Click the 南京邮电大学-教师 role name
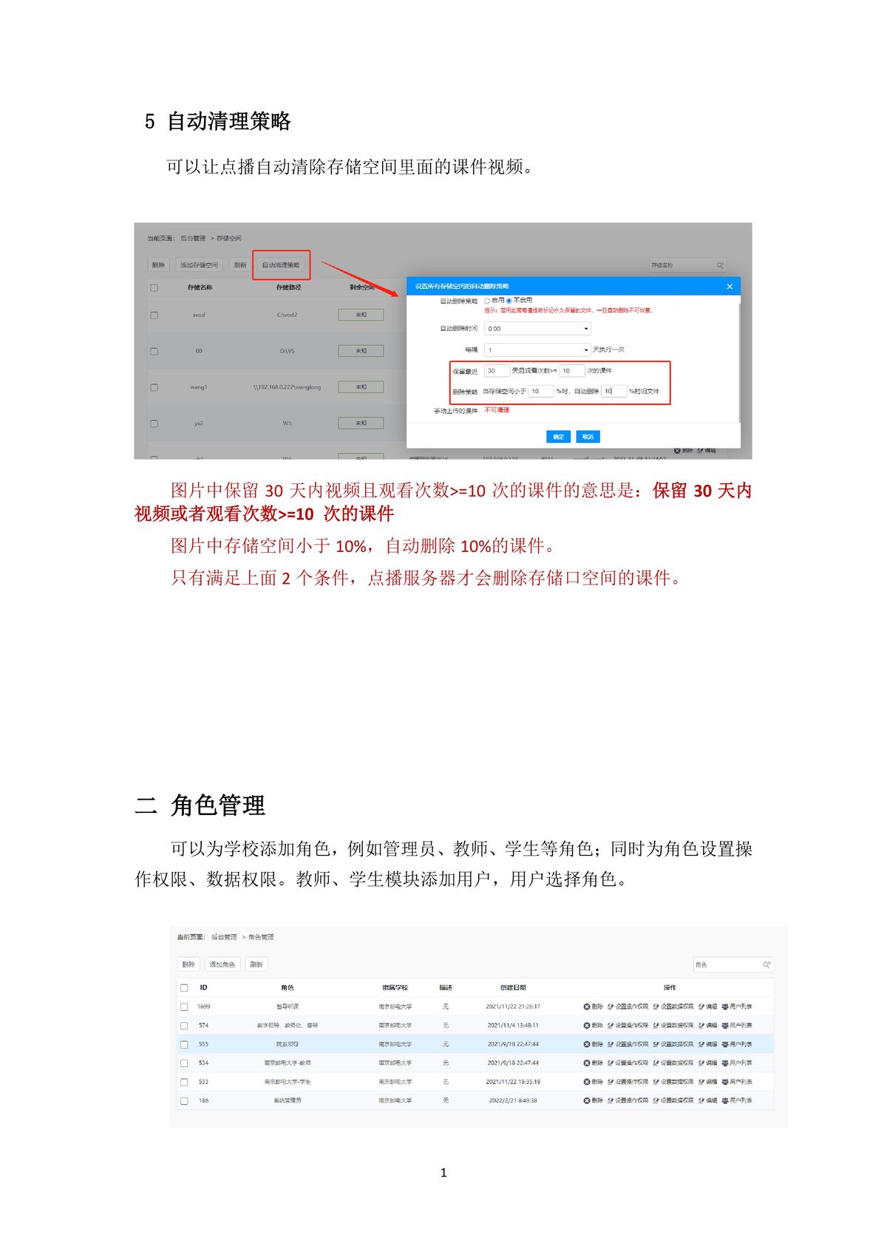Screen dimensions: 887x1254 pyautogui.click(x=288, y=1063)
